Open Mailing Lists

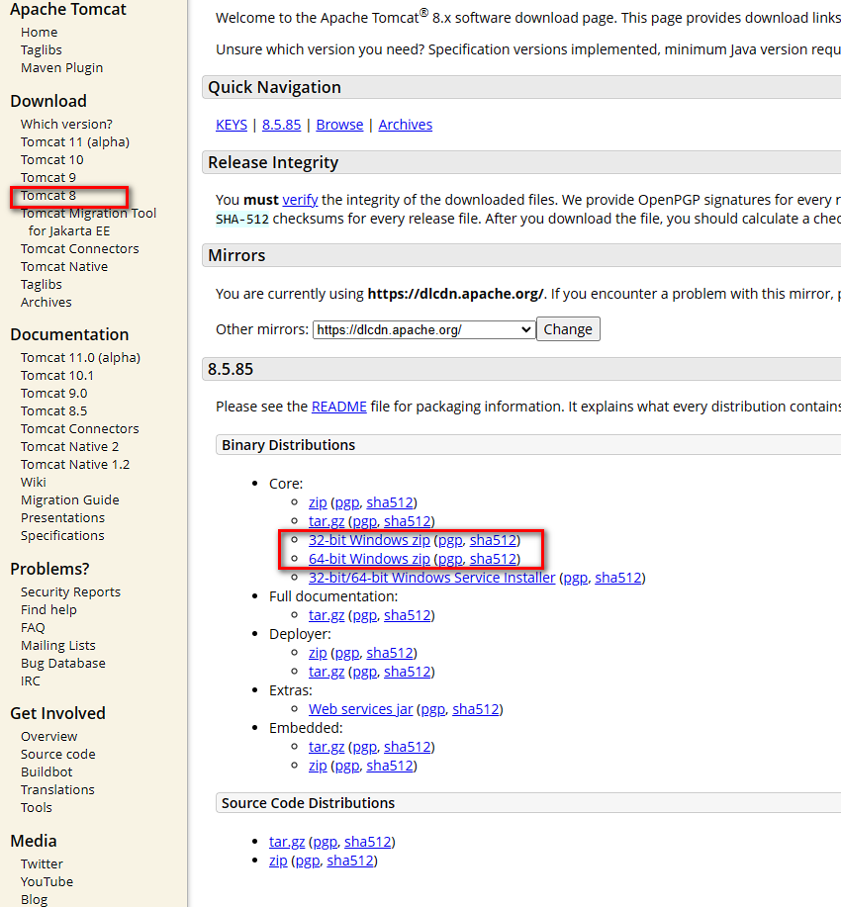pos(57,646)
